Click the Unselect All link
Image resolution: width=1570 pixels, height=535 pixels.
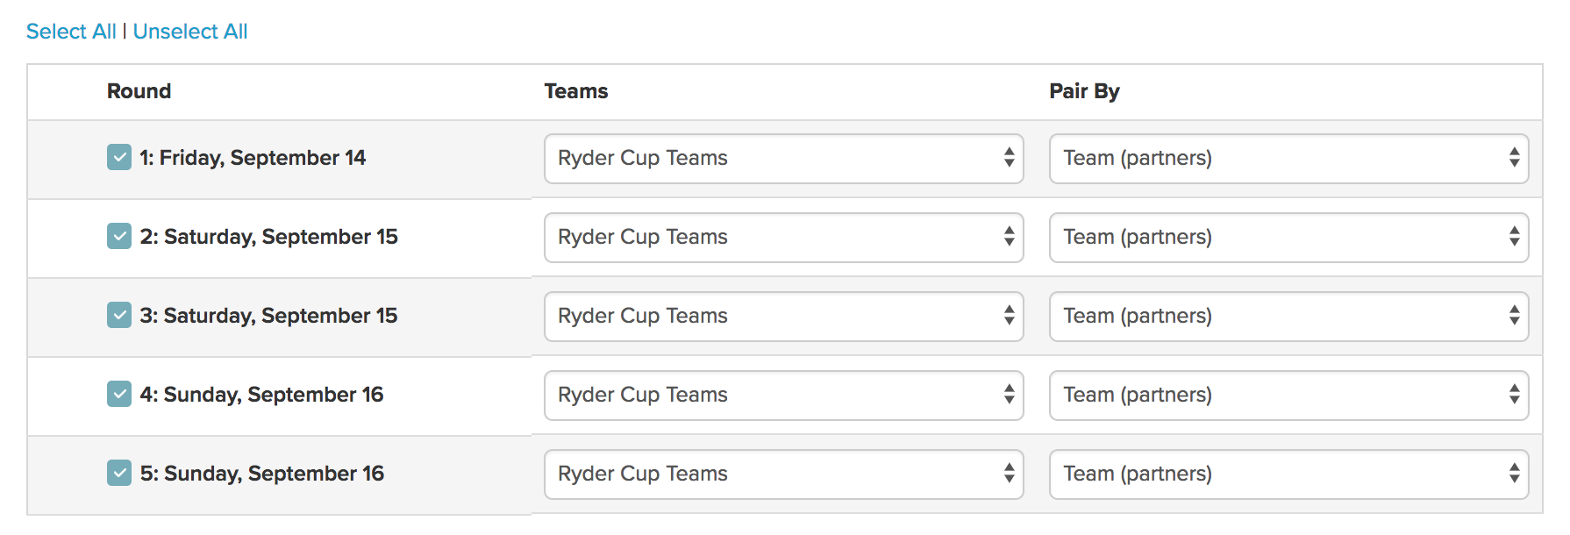point(190,32)
